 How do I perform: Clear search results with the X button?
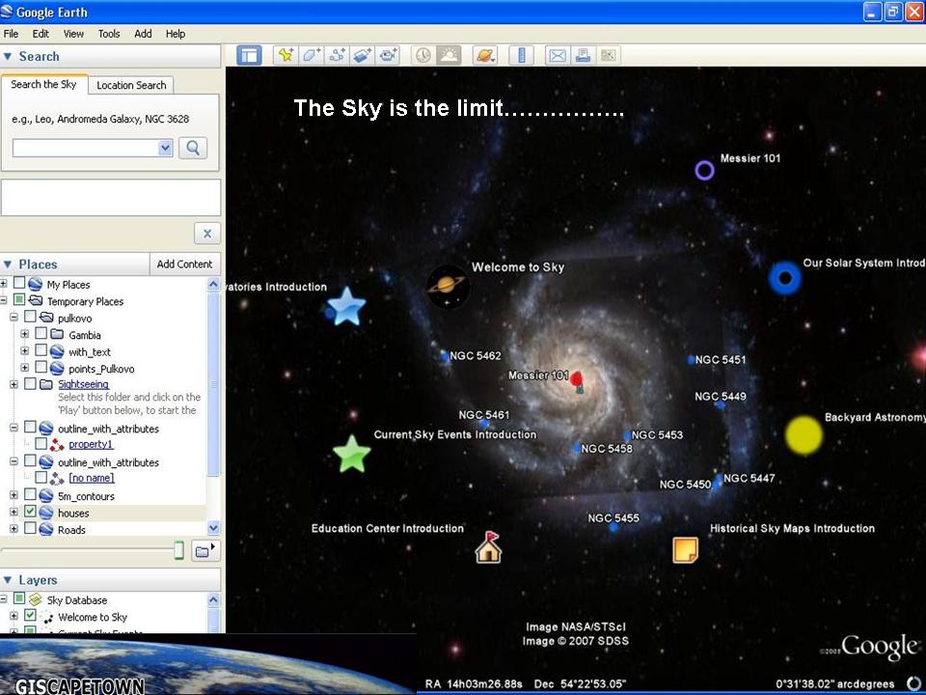[207, 234]
